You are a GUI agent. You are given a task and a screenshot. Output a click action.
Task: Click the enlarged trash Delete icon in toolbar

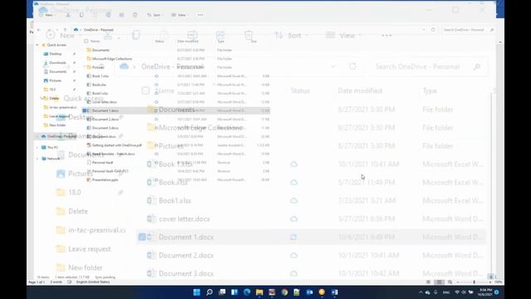(x=249, y=35)
